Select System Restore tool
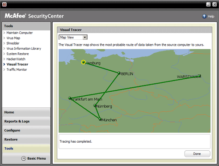 coord(17,54)
